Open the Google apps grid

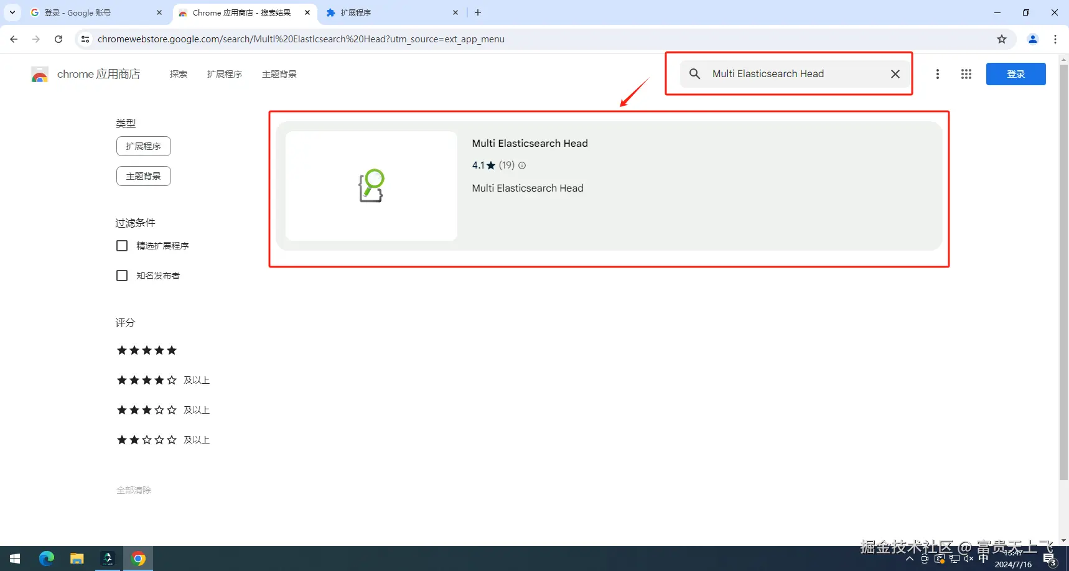tap(966, 74)
